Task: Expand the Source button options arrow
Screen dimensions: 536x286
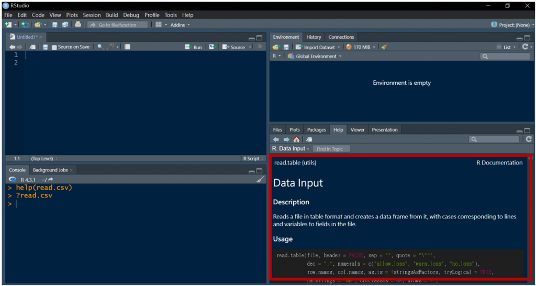Action: tap(250, 47)
